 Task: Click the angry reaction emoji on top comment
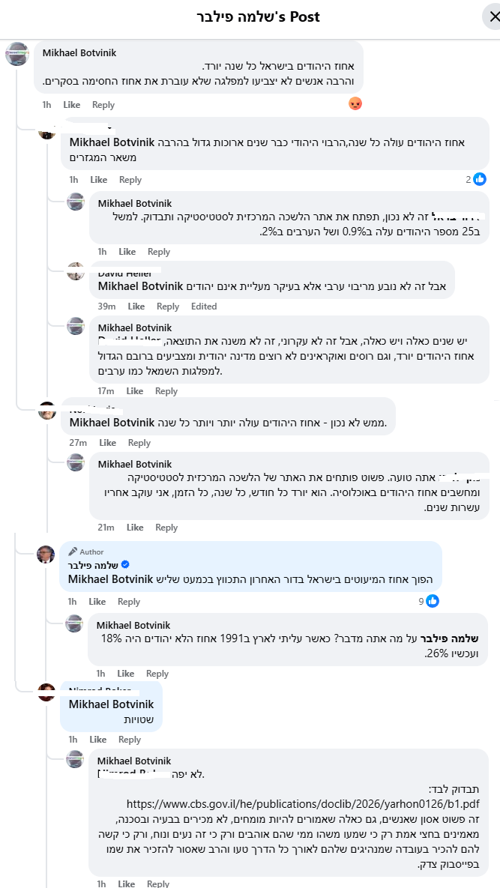pos(355,104)
